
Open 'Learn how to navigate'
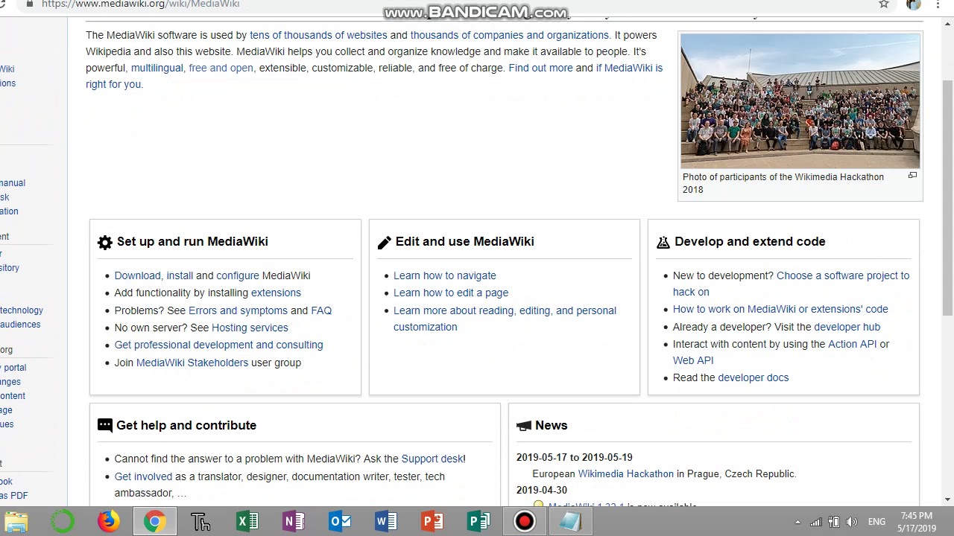tap(444, 275)
